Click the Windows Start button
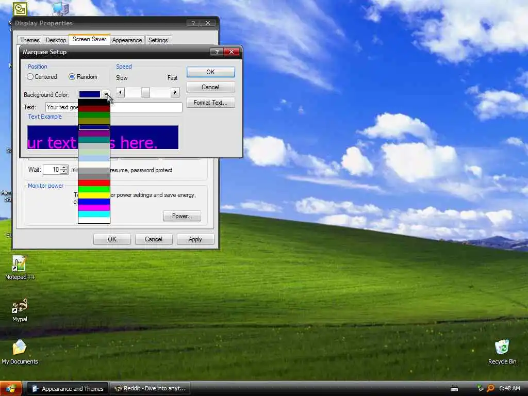The width and height of the screenshot is (528, 396). tap(11, 389)
